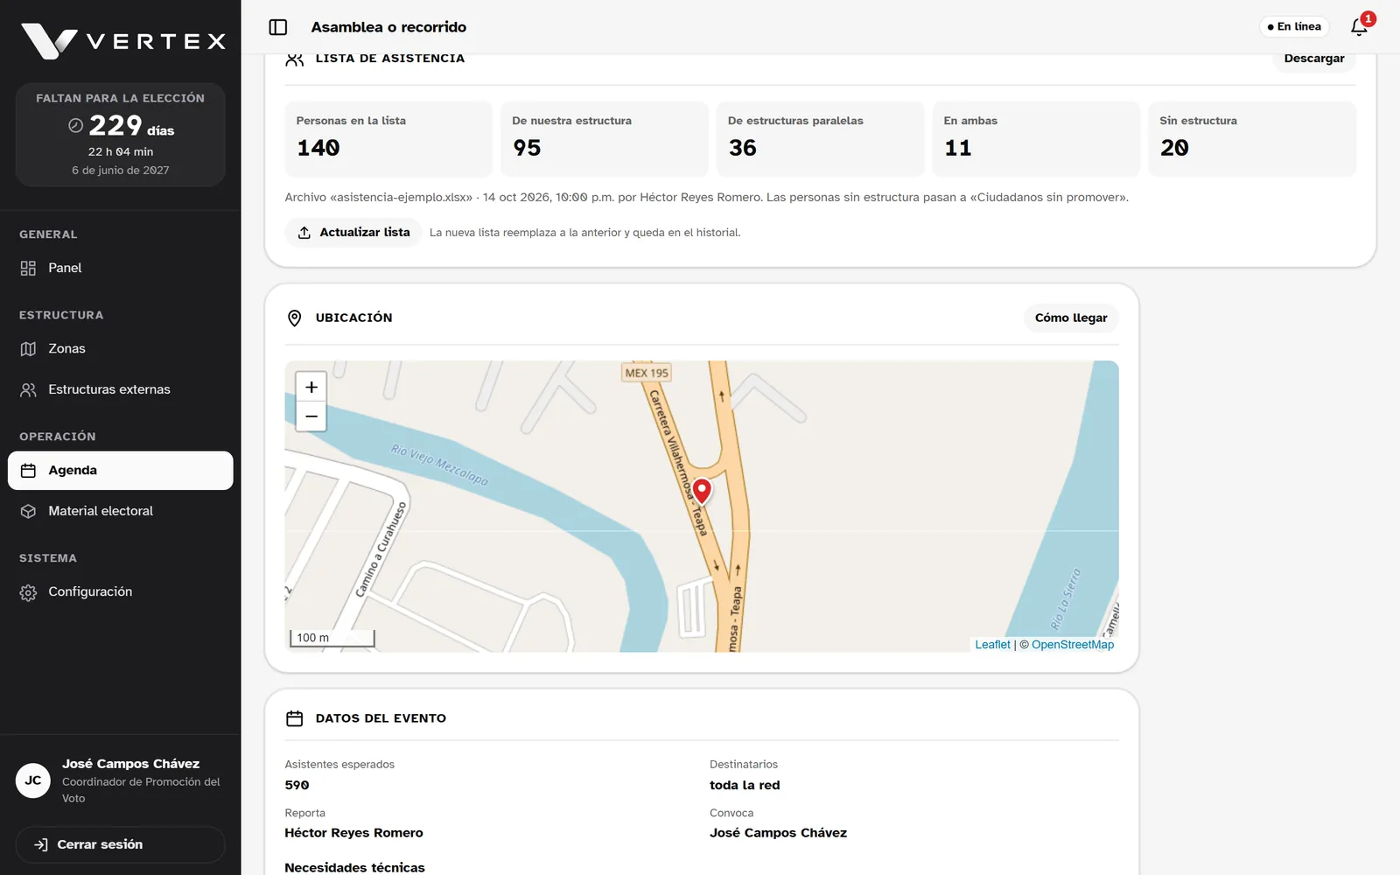Click the countdown clock icon

coord(76,126)
